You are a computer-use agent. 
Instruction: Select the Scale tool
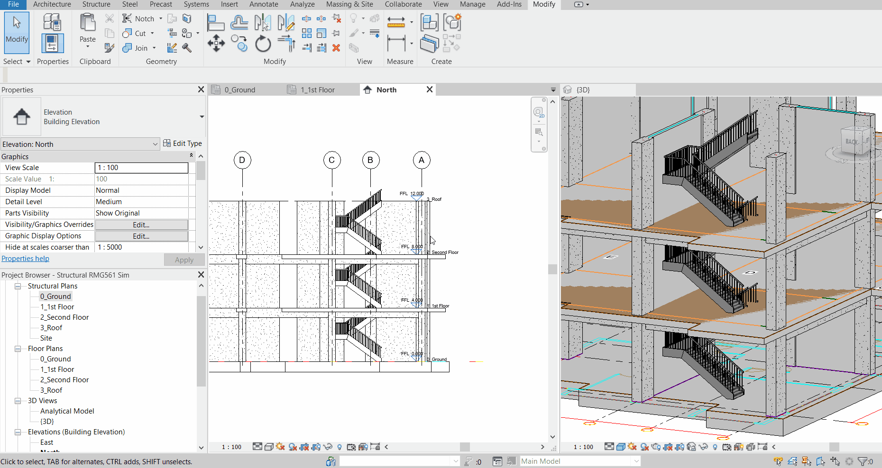point(322,33)
